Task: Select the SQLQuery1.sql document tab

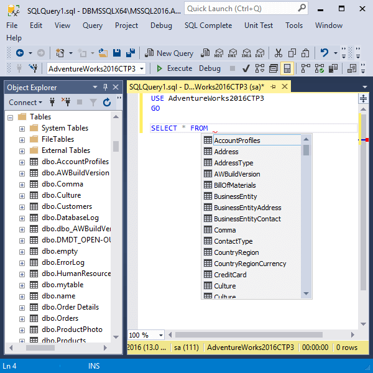Action: coord(196,86)
